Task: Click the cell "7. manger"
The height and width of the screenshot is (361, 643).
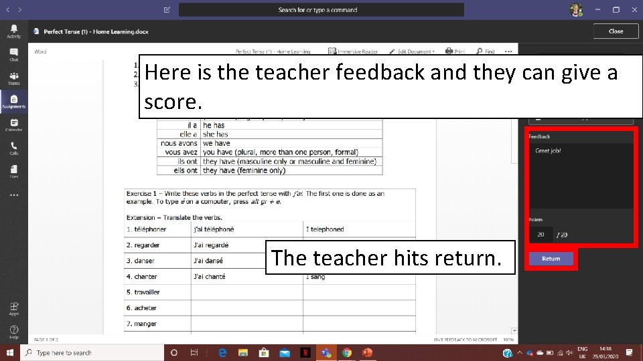Action: (x=157, y=324)
